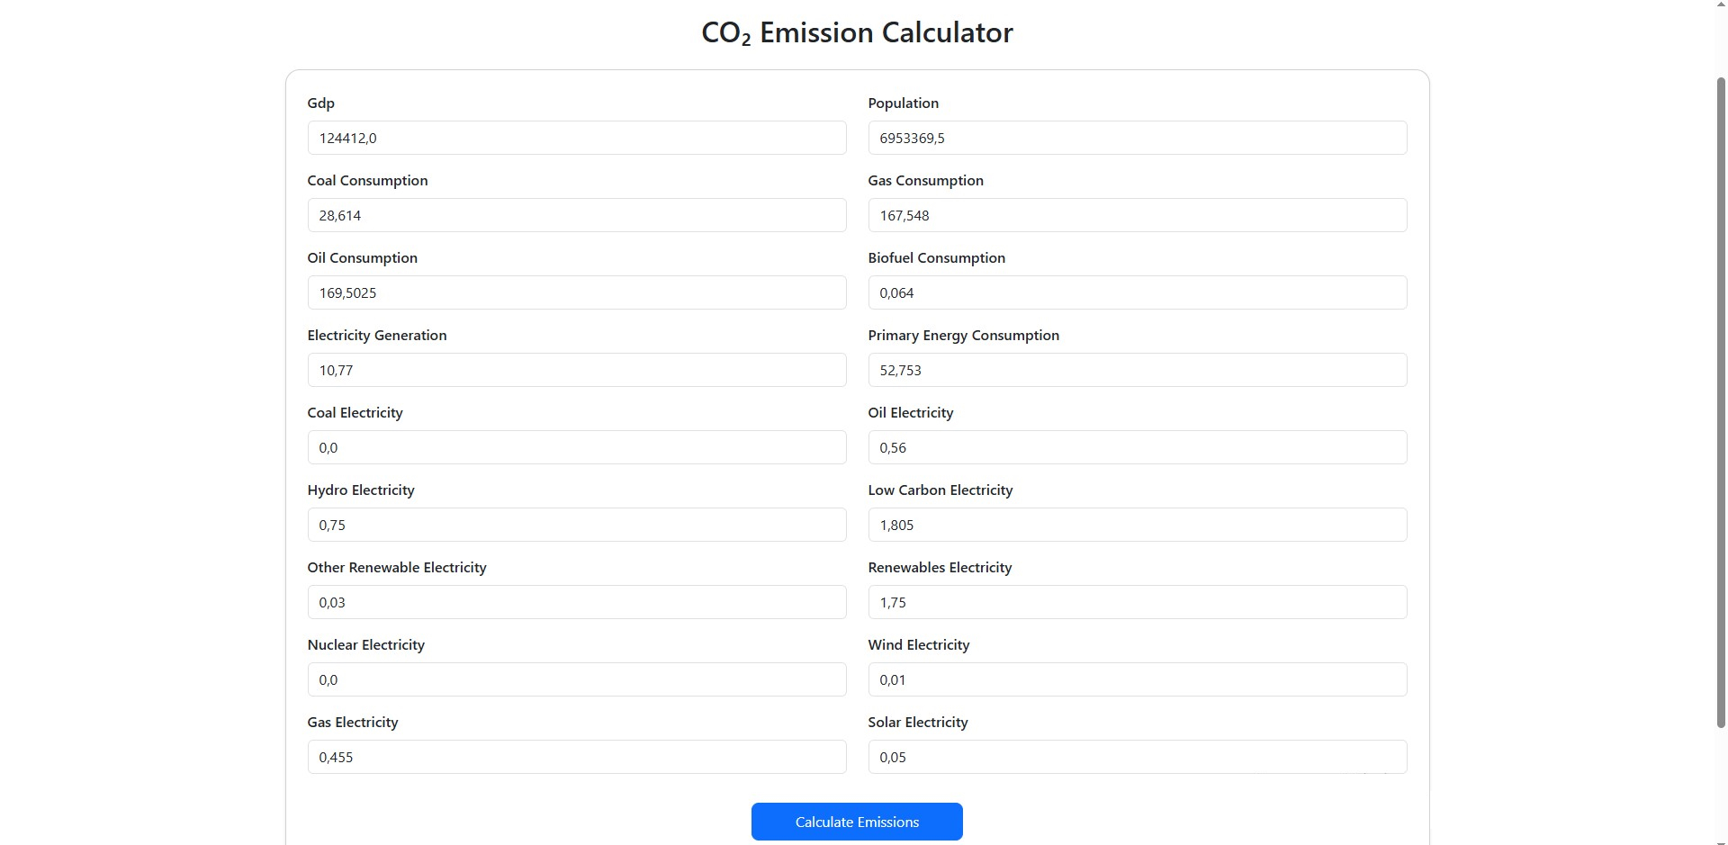The height and width of the screenshot is (845, 1728).
Task: Focus the Biofuel Consumption field
Action: click(x=1138, y=292)
